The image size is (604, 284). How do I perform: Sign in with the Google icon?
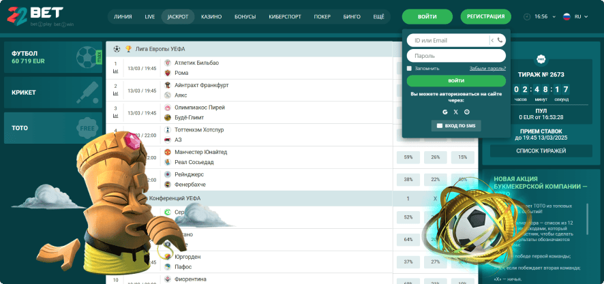pos(445,112)
